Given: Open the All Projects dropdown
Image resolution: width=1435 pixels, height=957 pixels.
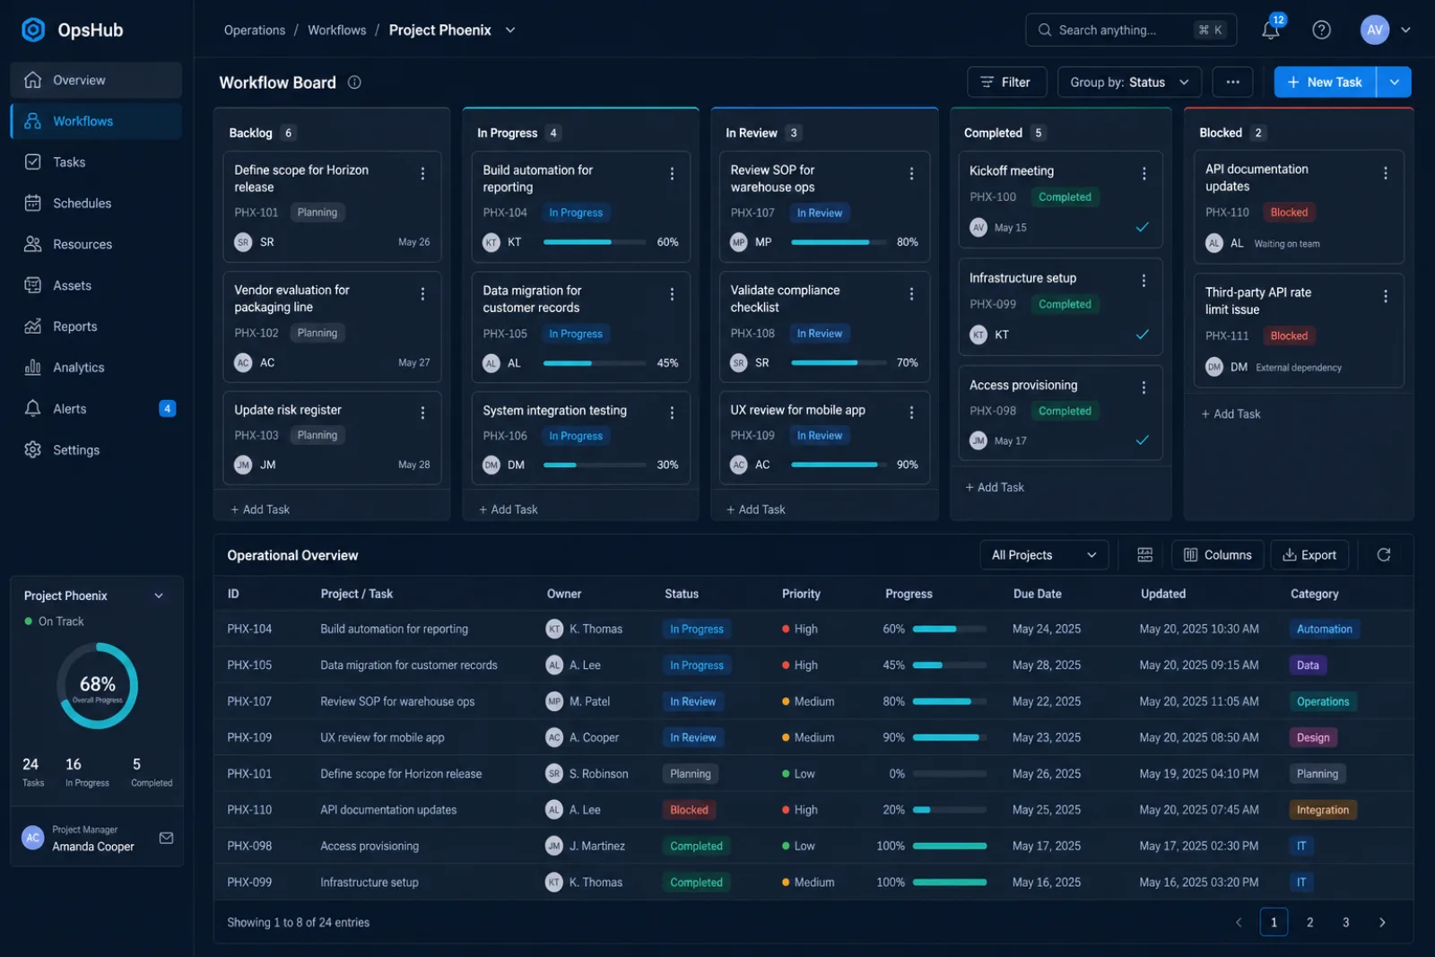Looking at the screenshot, I should 1044,555.
